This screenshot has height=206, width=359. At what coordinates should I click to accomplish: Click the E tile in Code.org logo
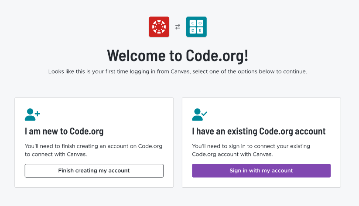click(200, 30)
